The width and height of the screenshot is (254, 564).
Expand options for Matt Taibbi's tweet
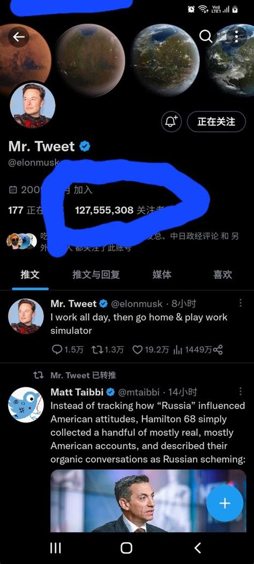(240, 392)
